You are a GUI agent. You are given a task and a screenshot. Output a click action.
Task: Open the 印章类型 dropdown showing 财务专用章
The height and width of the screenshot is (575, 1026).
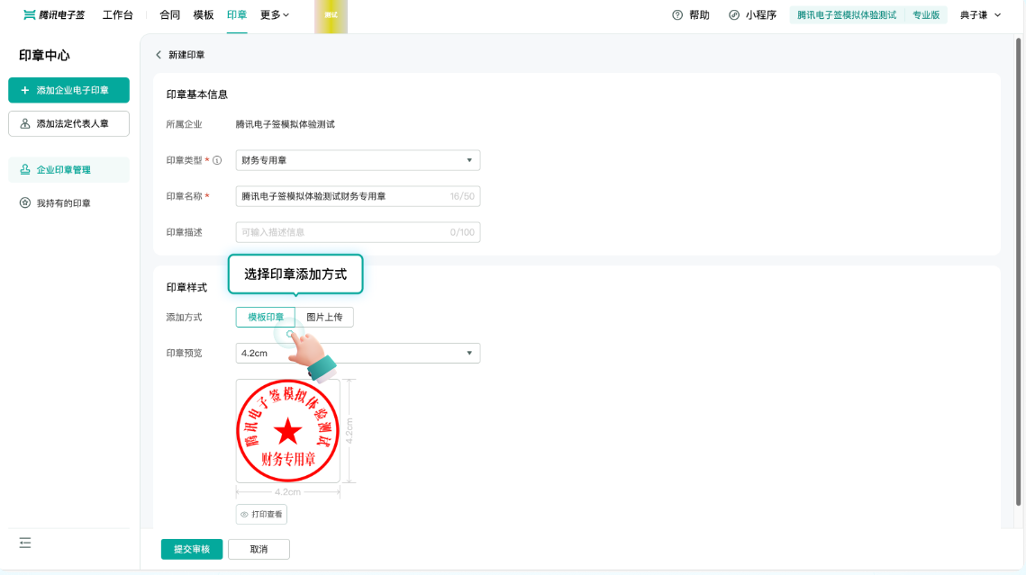pyautogui.click(x=358, y=159)
